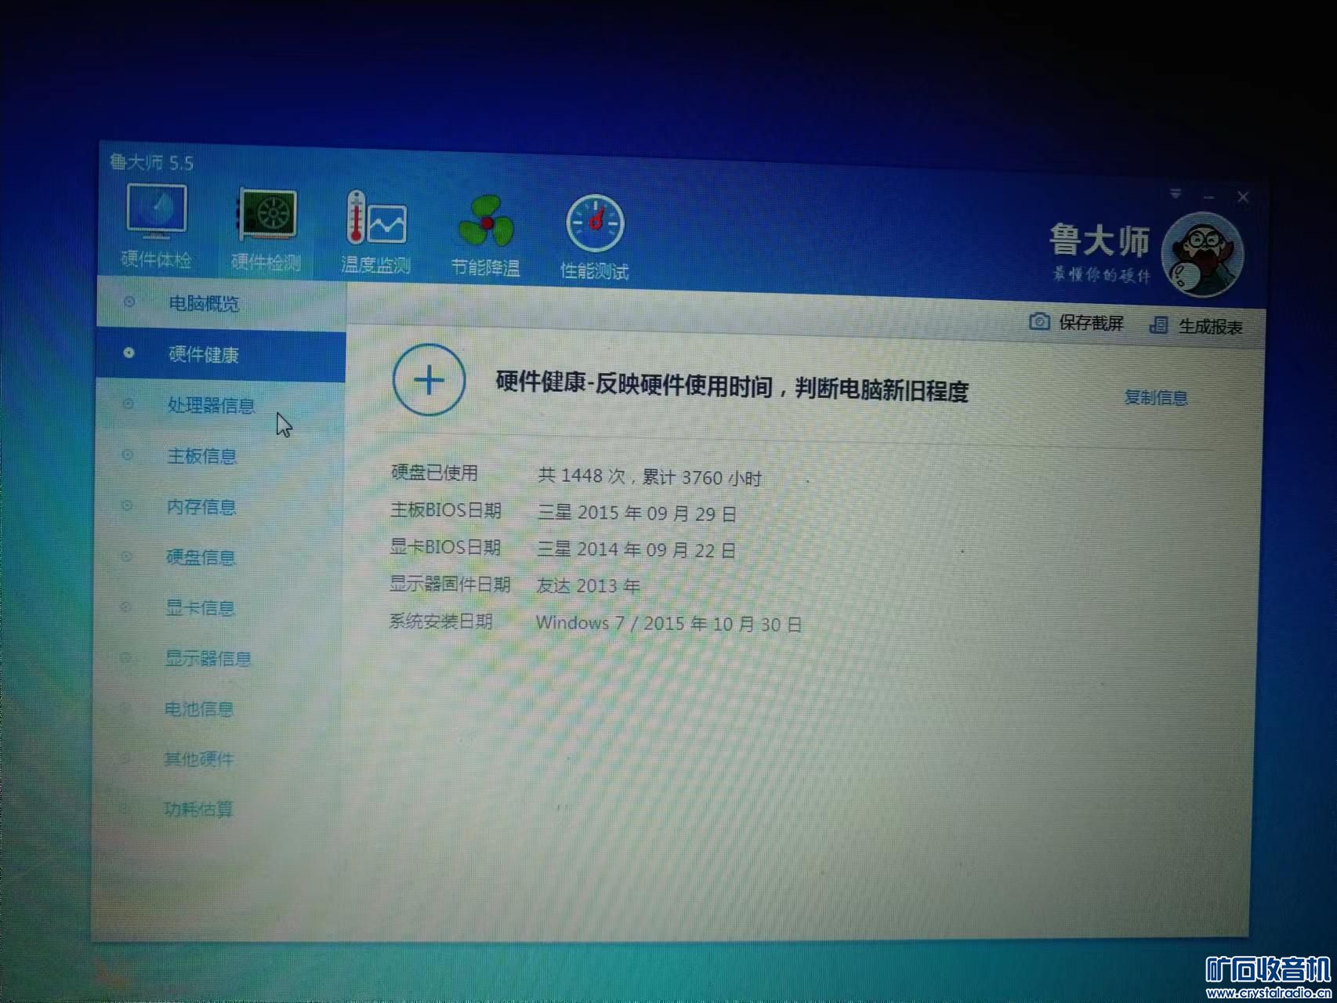Open the 硬件体检 hardware checkup icon
This screenshot has width=1337, height=1003.
[x=157, y=212]
